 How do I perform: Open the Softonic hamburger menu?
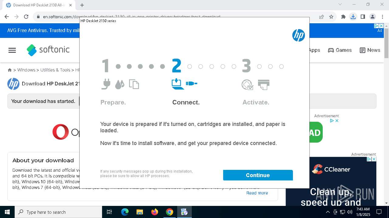[12, 50]
